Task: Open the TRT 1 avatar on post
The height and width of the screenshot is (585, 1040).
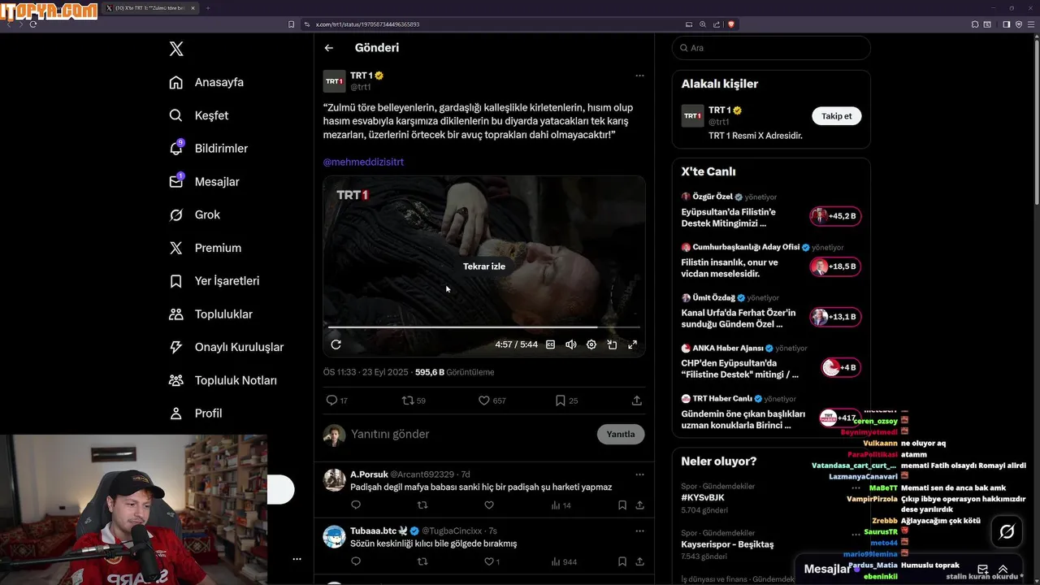Action: click(x=334, y=81)
